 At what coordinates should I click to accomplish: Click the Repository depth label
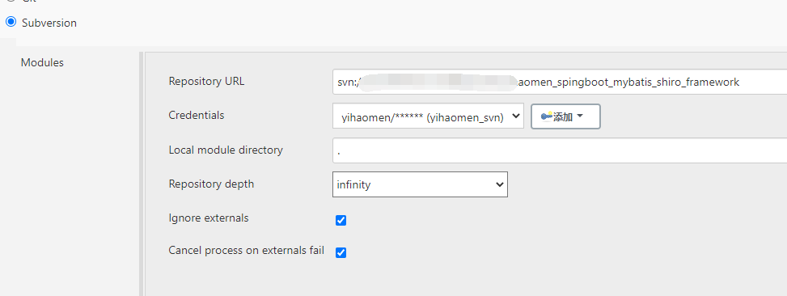[x=211, y=184]
